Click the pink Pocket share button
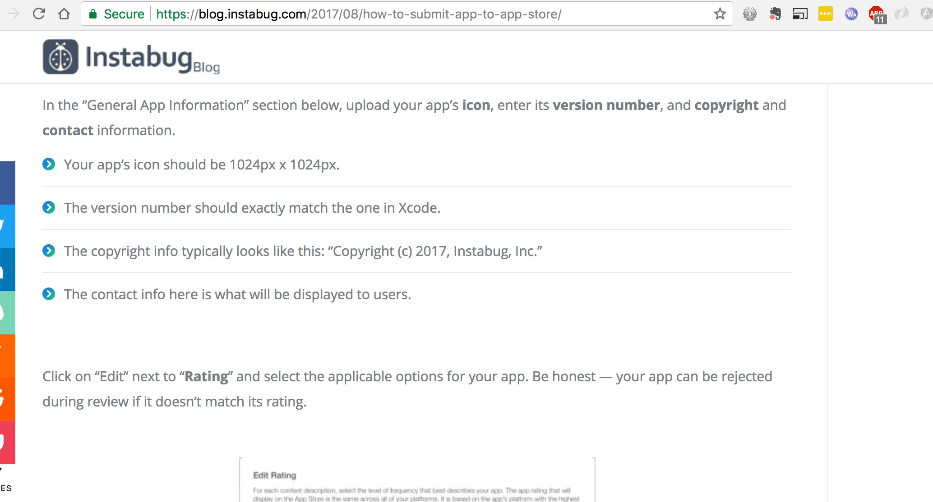The width and height of the screenshot is (933, 502). coord(7,443)
